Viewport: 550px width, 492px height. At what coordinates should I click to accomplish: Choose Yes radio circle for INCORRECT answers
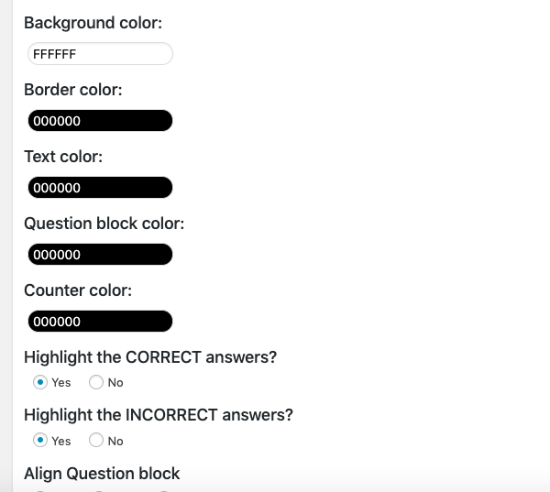click(x=40, y=441)
